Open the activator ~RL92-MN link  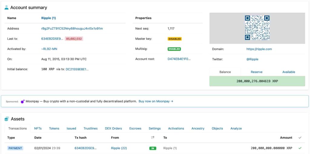pos(49,49)
